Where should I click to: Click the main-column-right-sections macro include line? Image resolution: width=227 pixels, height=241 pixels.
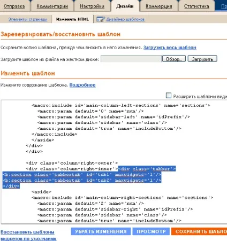click(x=122, y=198)
